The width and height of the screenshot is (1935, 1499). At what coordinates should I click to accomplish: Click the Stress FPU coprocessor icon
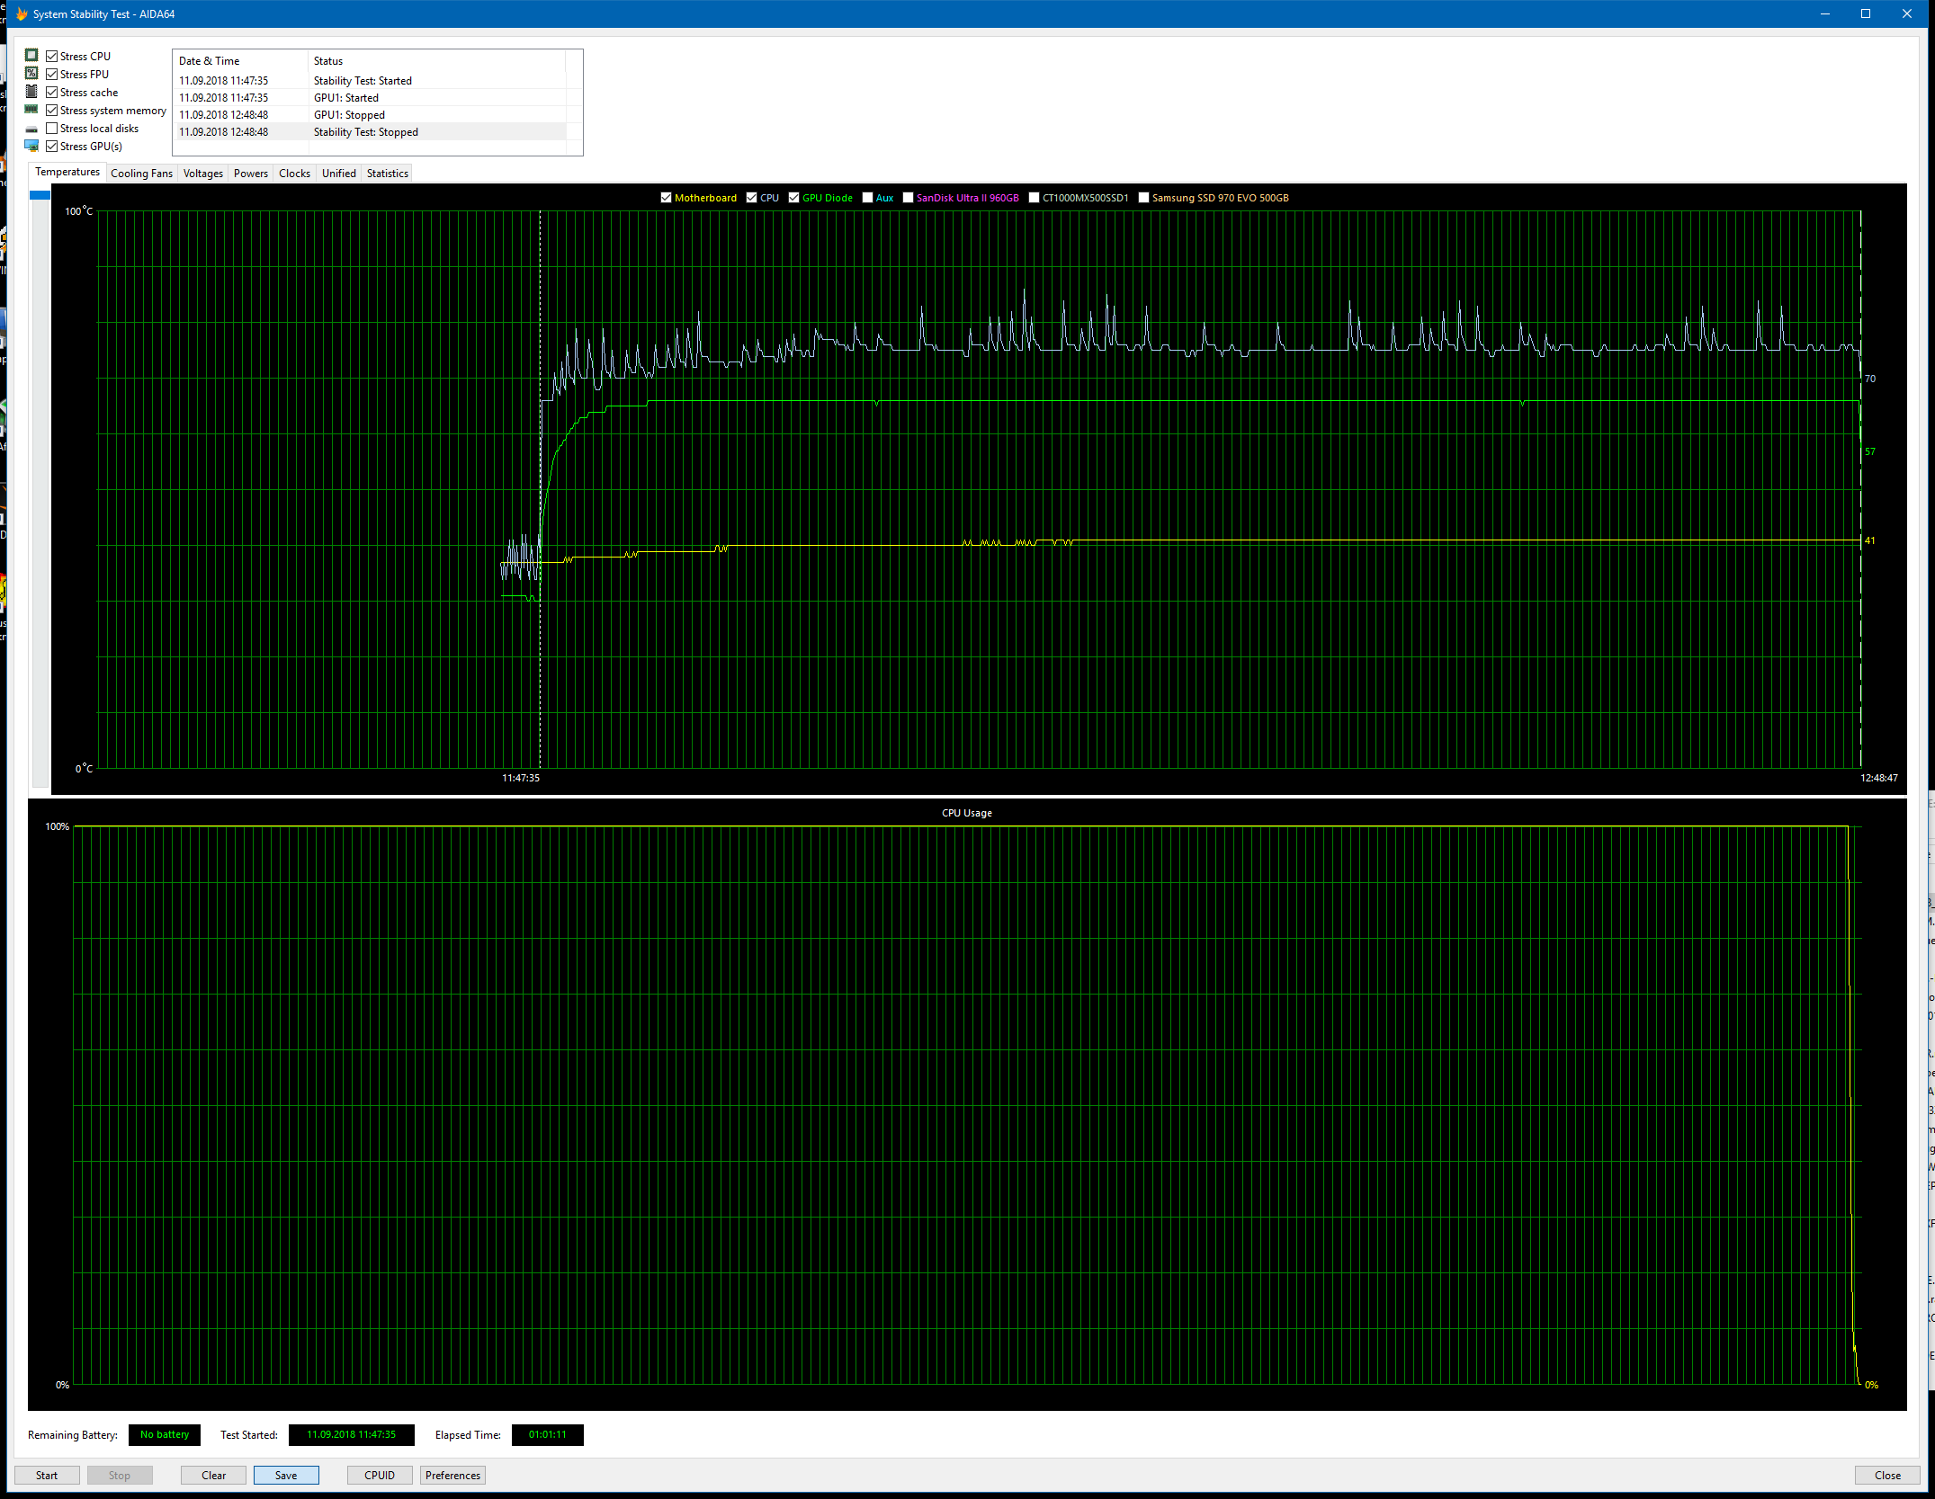(31, 73)
